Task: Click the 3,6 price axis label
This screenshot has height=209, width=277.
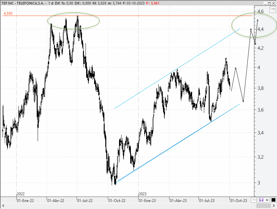Action: 260,110
